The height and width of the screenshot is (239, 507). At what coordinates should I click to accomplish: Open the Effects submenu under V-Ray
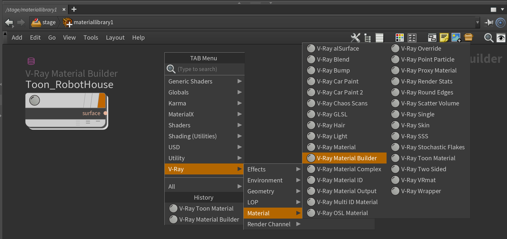[273, 169]
